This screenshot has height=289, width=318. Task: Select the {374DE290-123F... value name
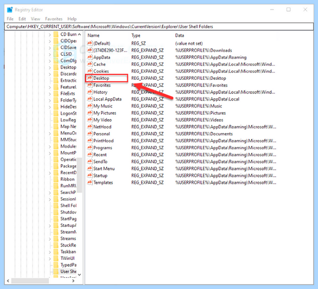(x=110, y=50)
